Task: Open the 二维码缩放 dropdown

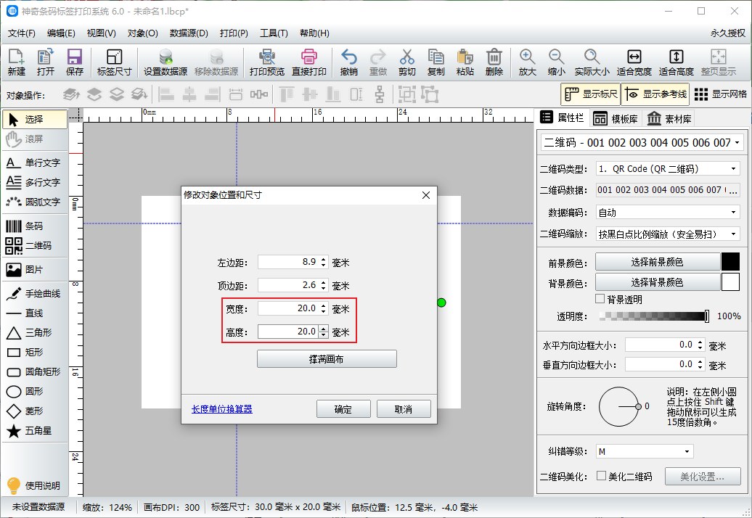Action: (668, 234)
